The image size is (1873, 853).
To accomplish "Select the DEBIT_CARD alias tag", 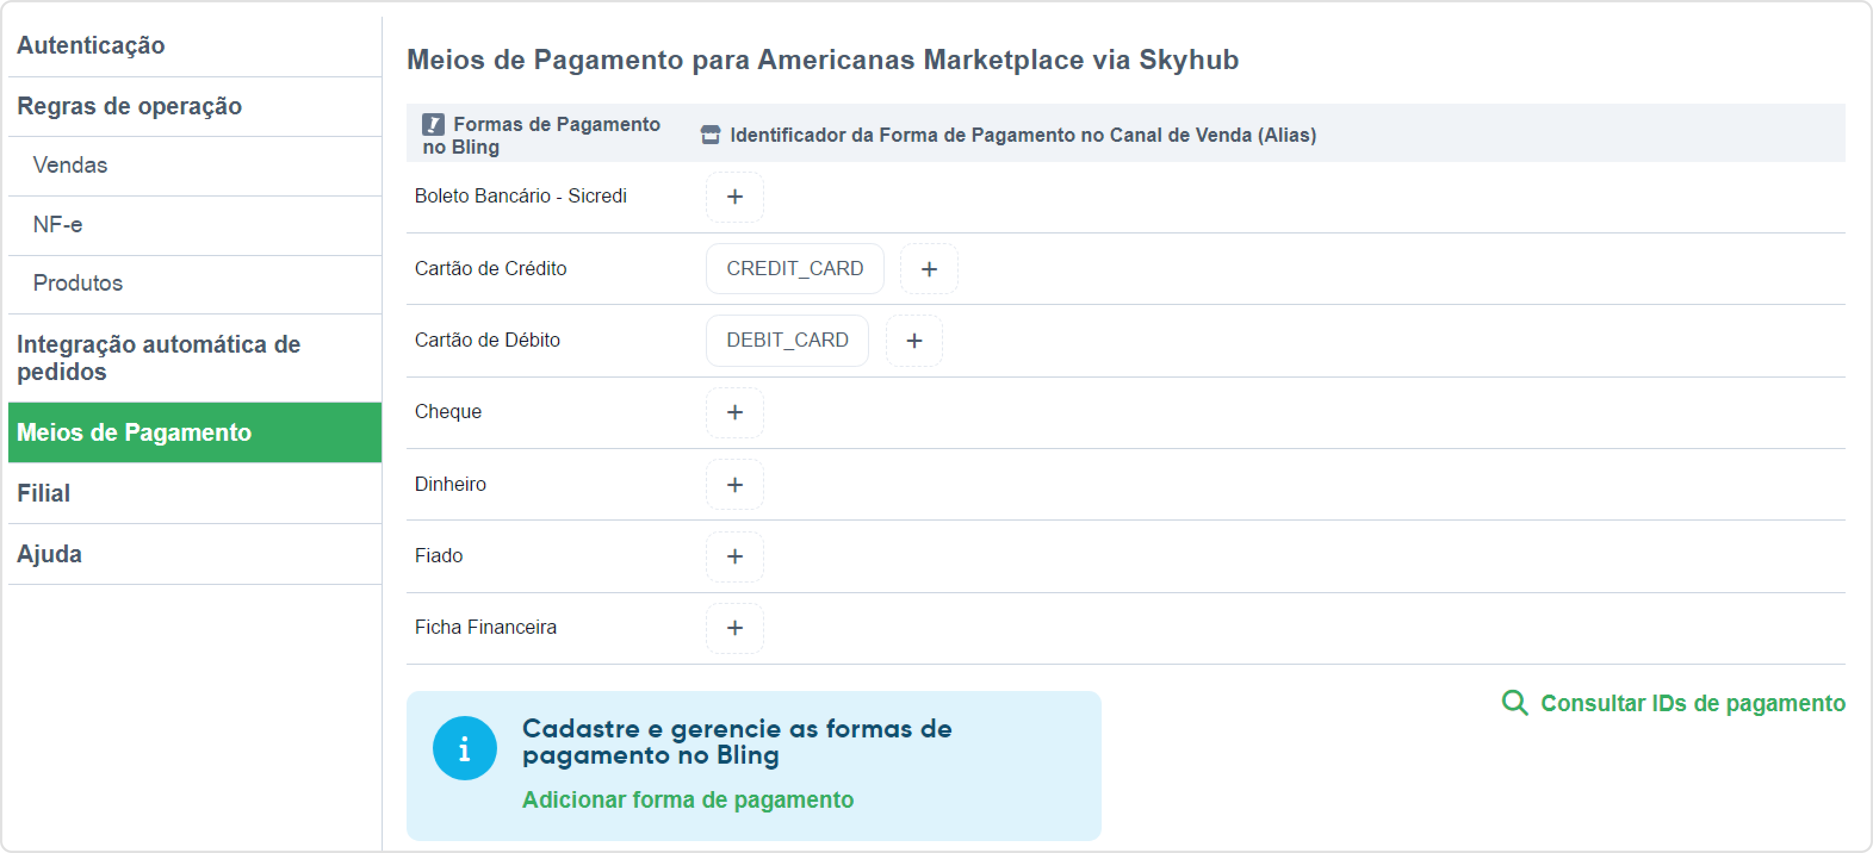I will (x=787, y=340).
